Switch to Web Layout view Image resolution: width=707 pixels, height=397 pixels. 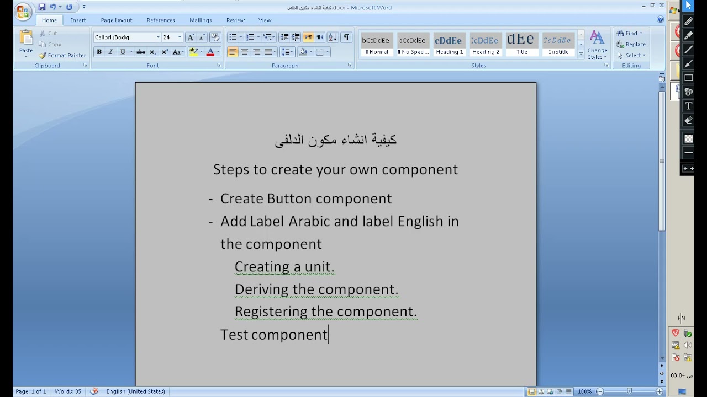551,391
